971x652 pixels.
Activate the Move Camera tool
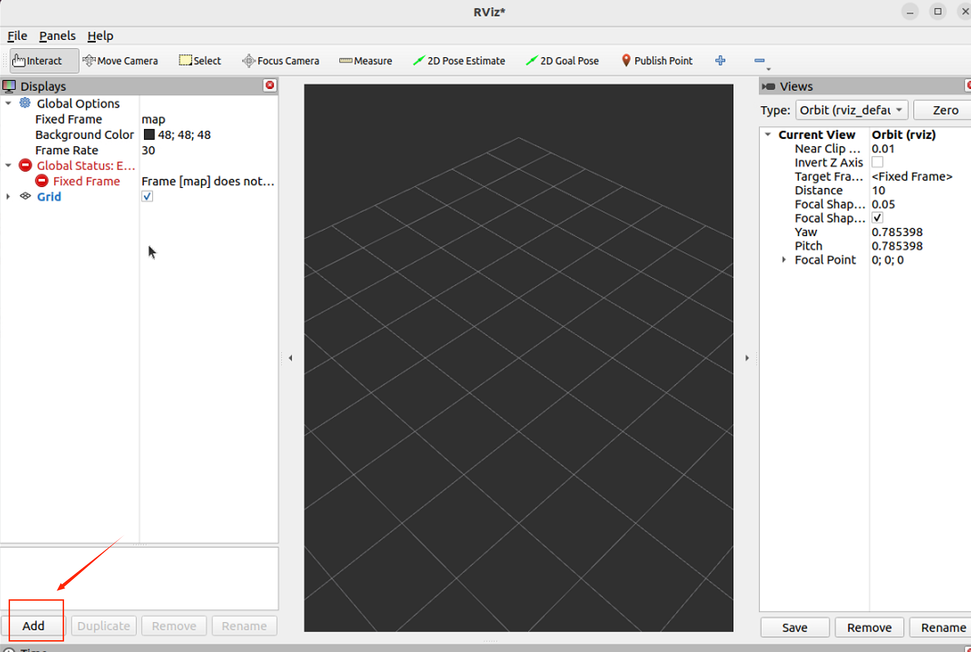(120, 61)
